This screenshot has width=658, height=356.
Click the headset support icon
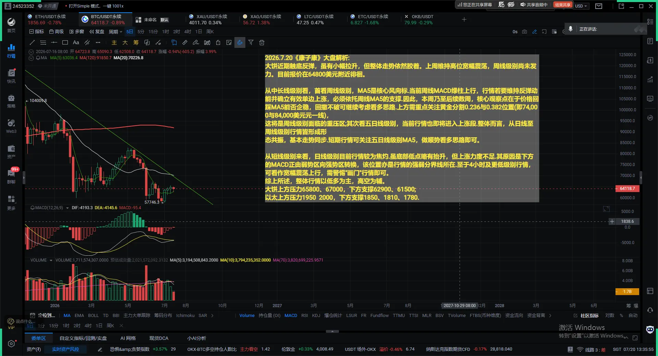tap(650, 310)
